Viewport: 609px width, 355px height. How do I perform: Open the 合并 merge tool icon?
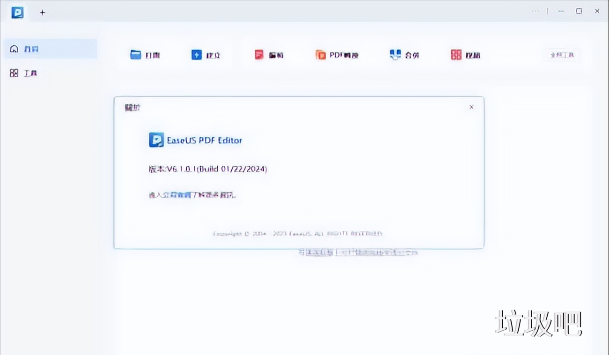pos(395,55)
